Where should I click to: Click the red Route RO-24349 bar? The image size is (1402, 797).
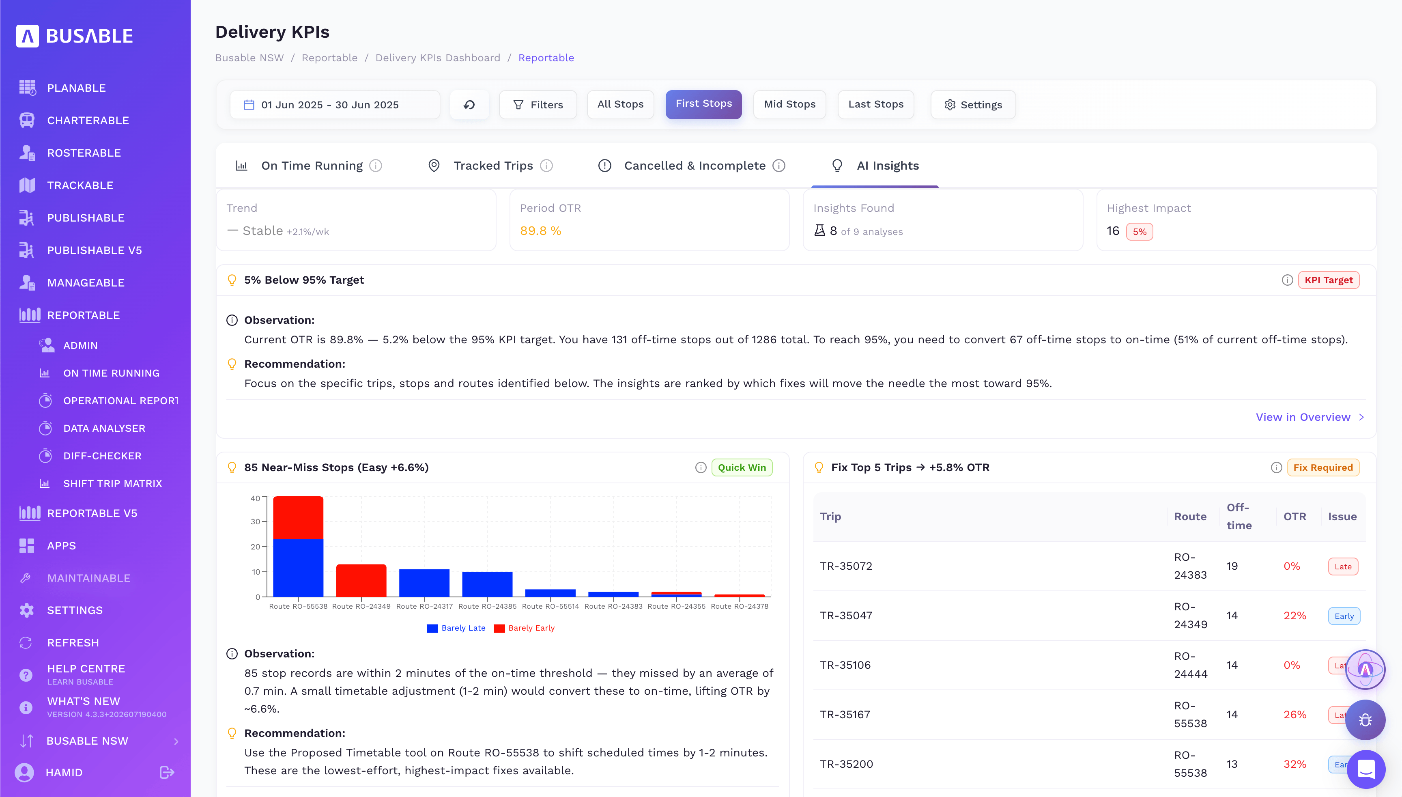[x=361, y=580]
